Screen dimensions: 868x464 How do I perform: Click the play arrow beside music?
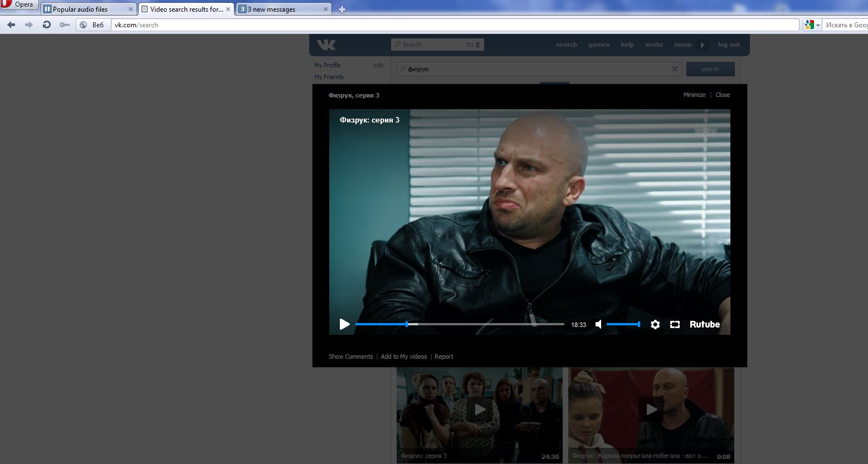click(702, 45)
